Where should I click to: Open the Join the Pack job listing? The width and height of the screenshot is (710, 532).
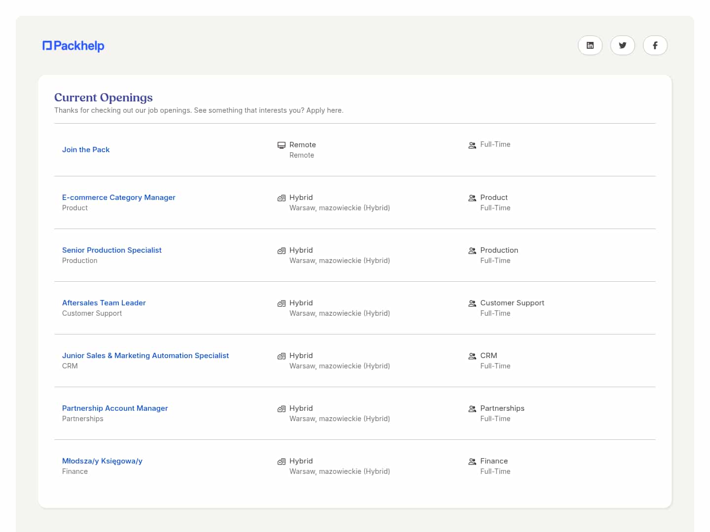click(86, 150)
